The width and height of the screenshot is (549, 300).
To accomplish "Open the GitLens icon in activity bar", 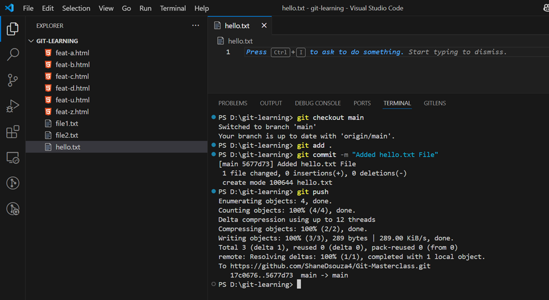I will pos(12,183).
